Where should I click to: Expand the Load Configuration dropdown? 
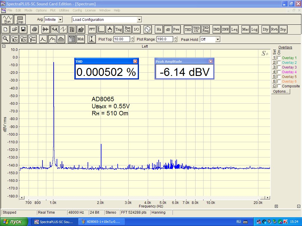139,20
